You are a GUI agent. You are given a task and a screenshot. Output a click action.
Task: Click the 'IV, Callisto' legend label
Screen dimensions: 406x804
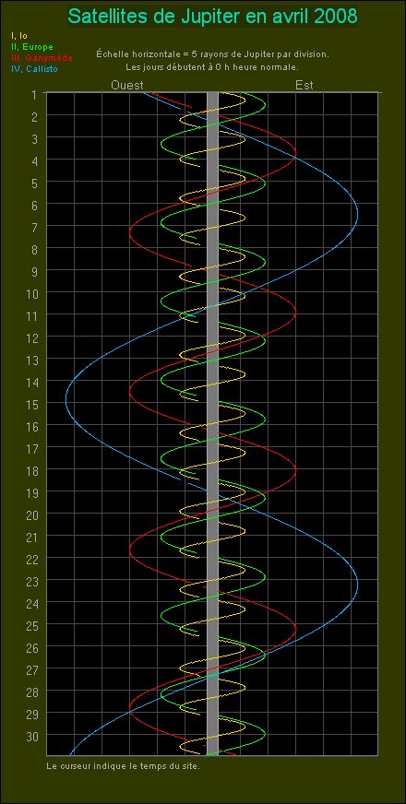[x=34, y=69]
